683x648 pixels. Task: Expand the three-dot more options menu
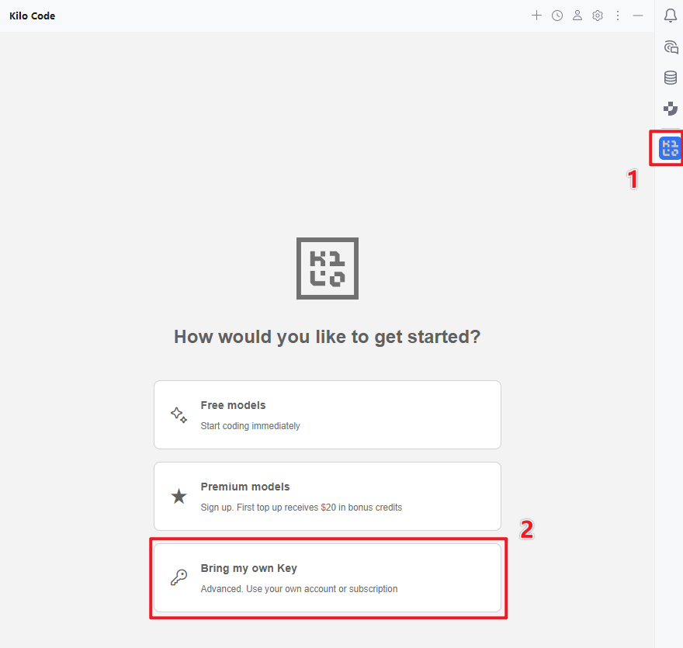pos(618,16)
